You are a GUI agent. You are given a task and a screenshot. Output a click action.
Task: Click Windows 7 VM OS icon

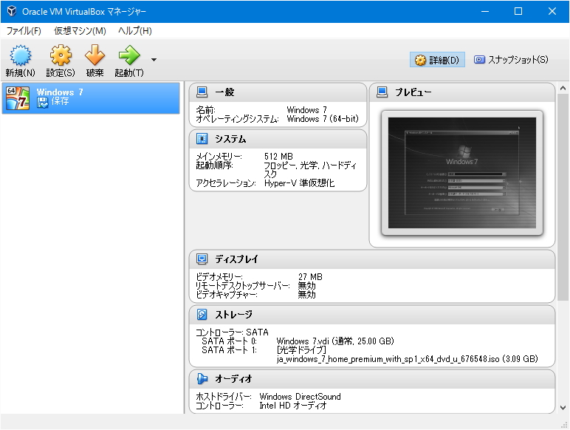(18, 98)
